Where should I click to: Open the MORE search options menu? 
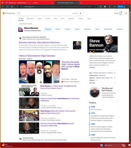click(x=80, y=19)
